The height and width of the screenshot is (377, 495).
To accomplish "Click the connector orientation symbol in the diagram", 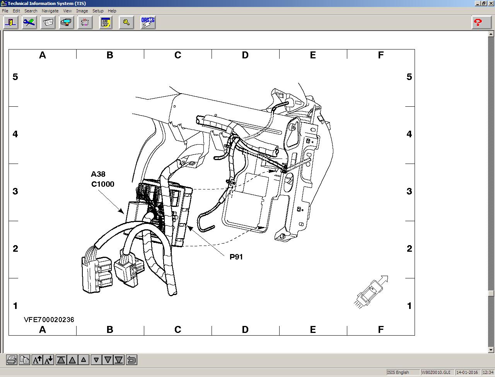I will pos(371,292).
